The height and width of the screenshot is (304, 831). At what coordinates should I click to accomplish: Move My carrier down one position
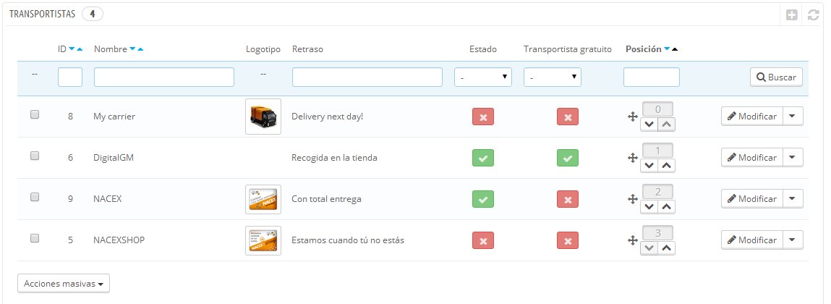click(x=649, y=124)
